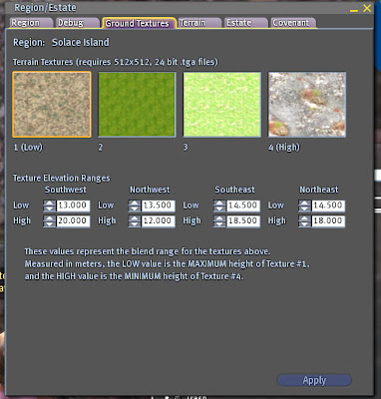Select the dark green texture 2 thumbnail
This screenshot has height=399, width=381.
137,105
